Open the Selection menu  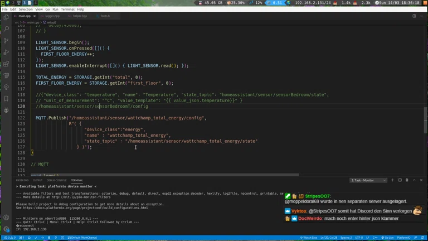[x=26, y=9]
